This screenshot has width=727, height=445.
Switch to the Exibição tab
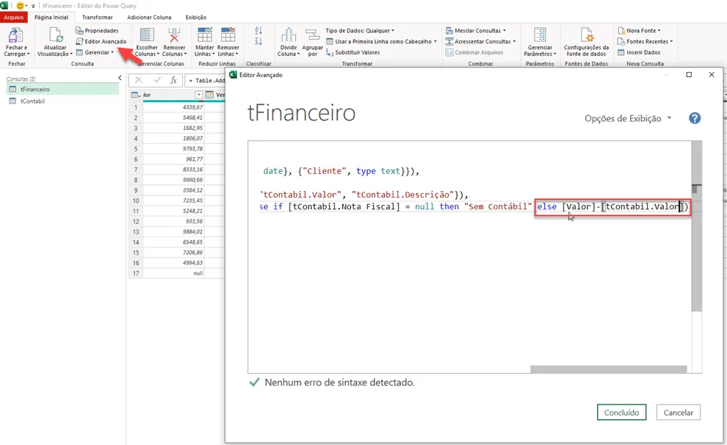click(196, 17)
